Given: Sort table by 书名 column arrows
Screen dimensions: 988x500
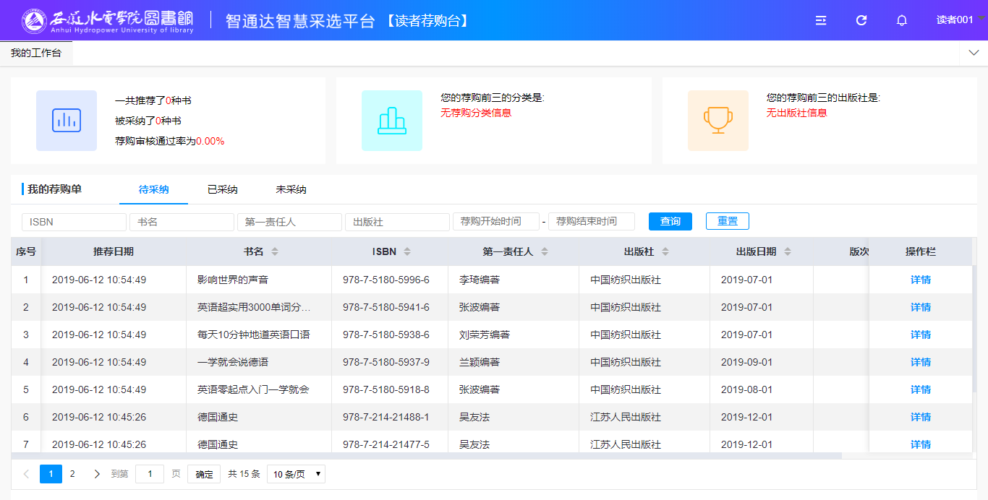Looking at the screenshot, I should click(x=274, y=251).
